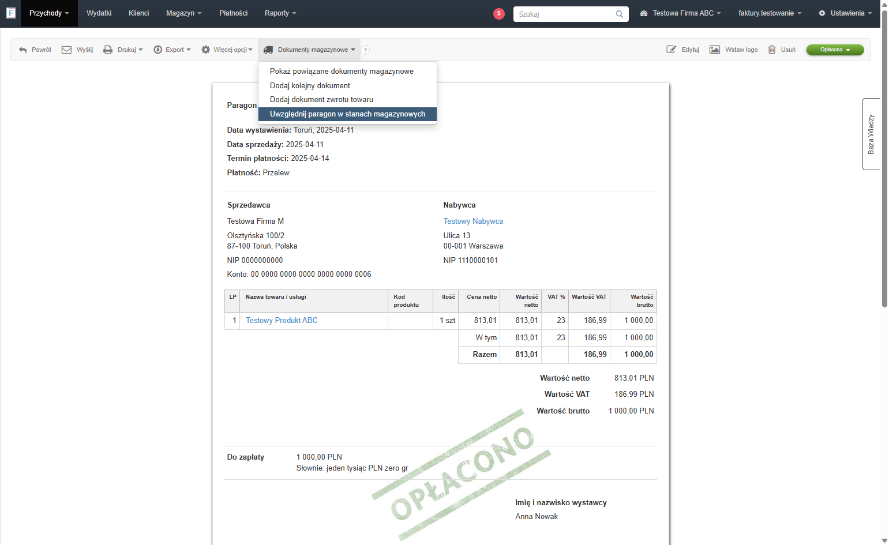The image size is (889, 545).
Task: Click the Powrót button label
Action: 42,50
